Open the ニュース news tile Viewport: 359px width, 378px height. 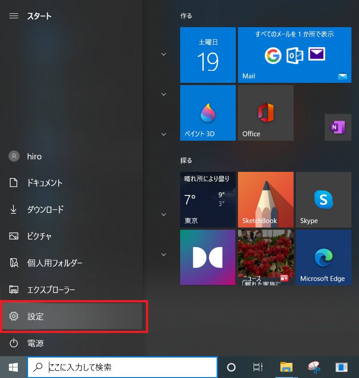pos(266,257)
